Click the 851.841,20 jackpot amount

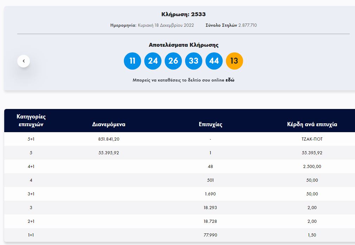click(x=109, y=139)
